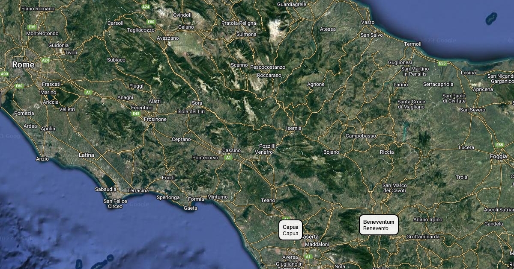Screen dimensions: 514x269
Task: Click the E45 road shield near Frosinone
Action: point(136,114)
